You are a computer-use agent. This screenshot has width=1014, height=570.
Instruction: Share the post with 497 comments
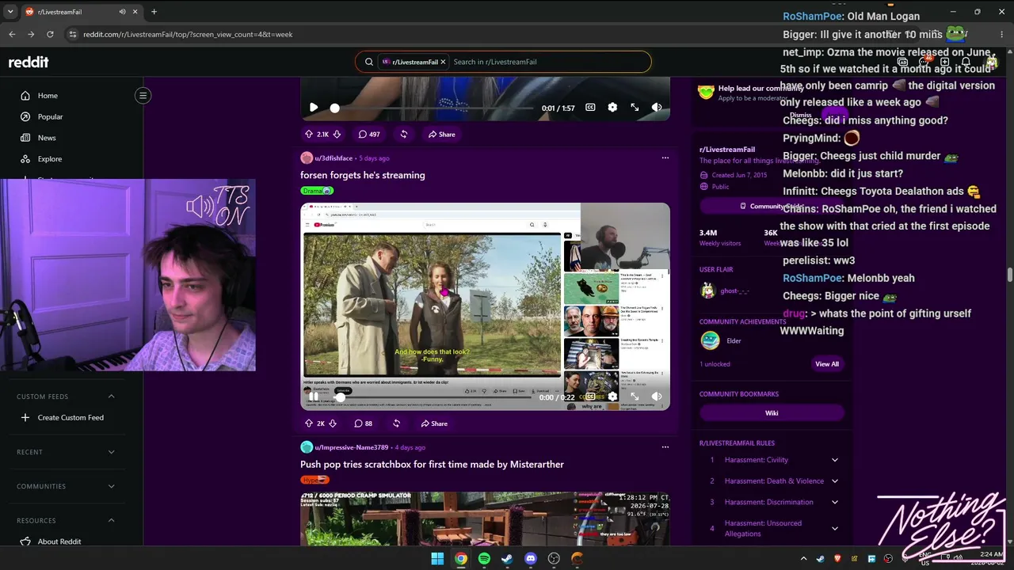tap(441, 135)
